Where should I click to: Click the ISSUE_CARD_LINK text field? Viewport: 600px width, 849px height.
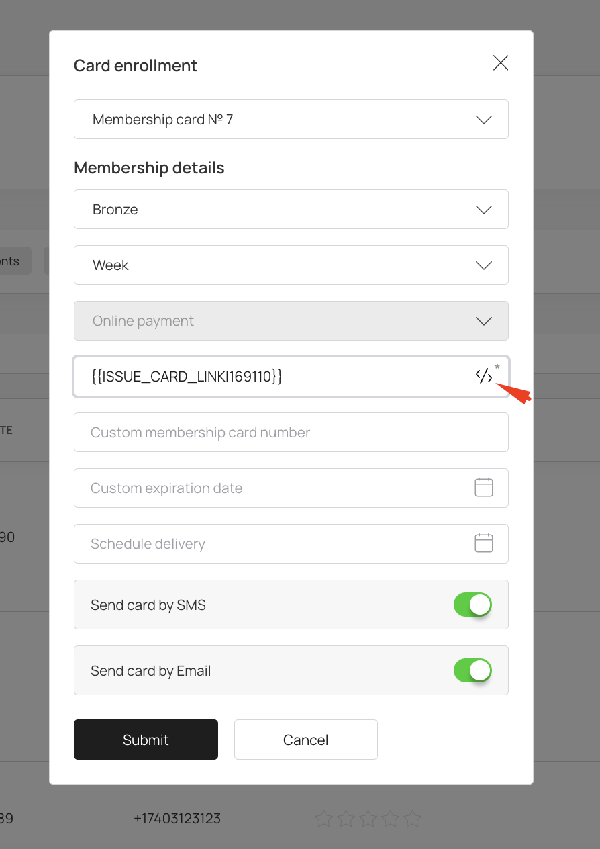tap(275, 377)
